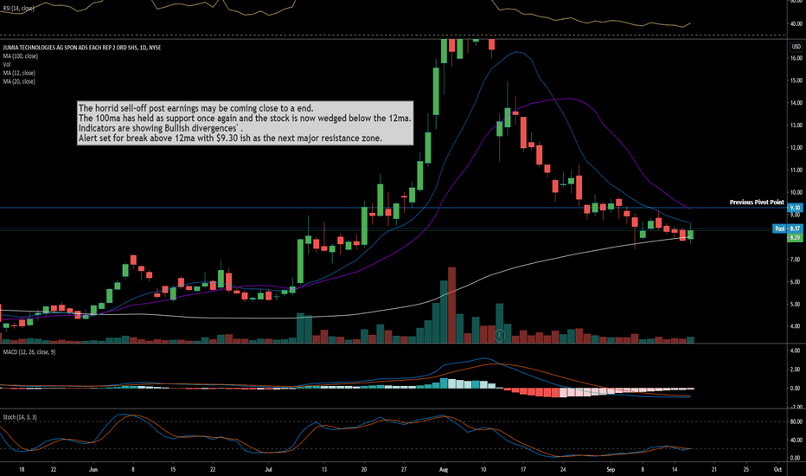Select the Stoch (14, 3, 3) label

click(x=20, y=417)
